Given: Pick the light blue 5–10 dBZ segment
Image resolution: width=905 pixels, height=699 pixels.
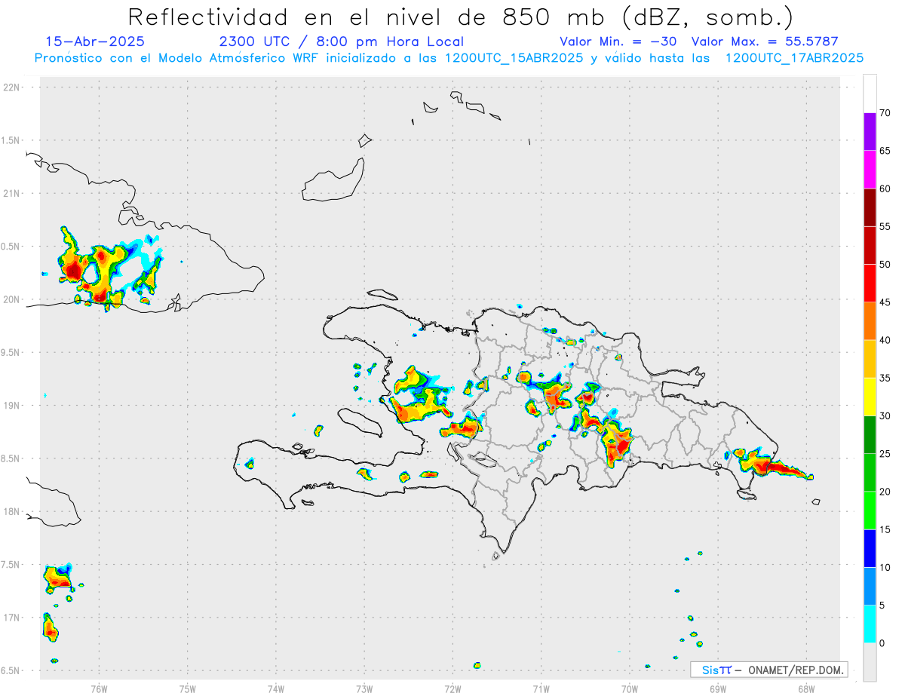Looking at the screenshot, I should 870,587.
